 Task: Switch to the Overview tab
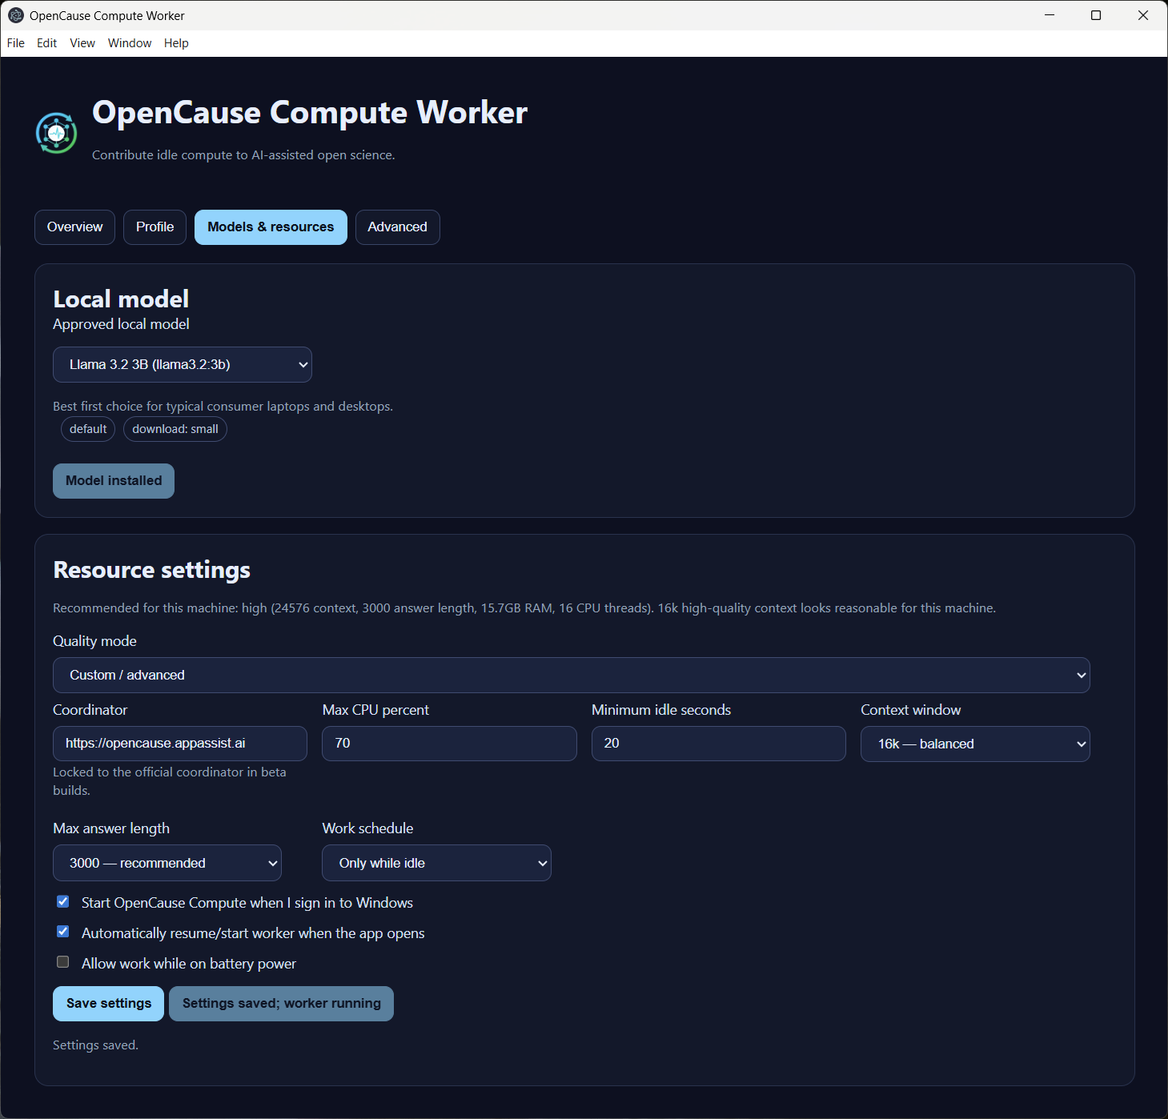click(x=74, y=227)
